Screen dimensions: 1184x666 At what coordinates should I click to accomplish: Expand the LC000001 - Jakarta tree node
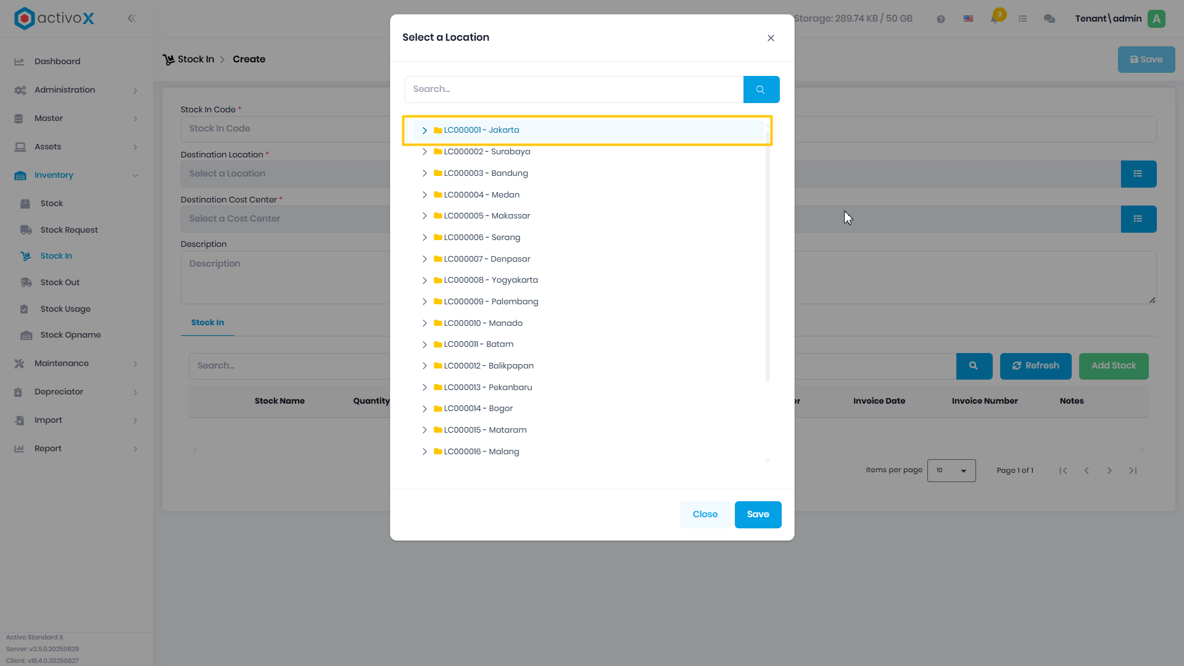(424, 130)
